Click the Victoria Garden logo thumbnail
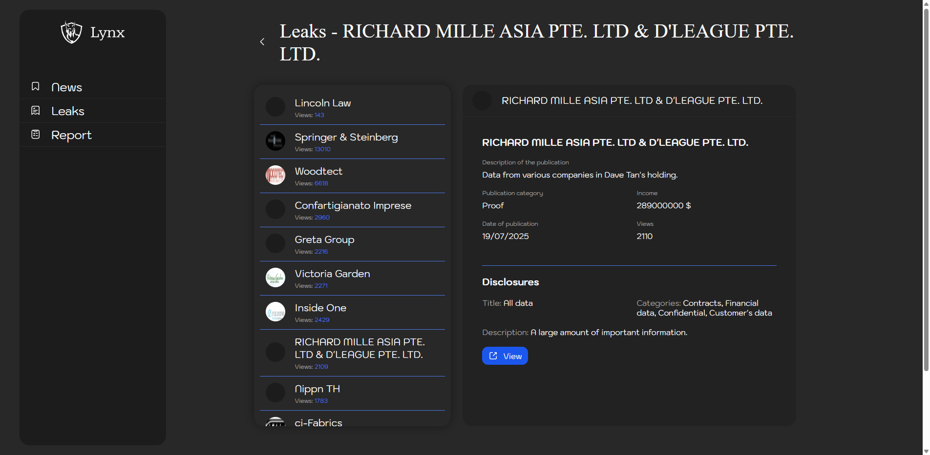Screen dimensions: 930x455 (x=275, y=277)
